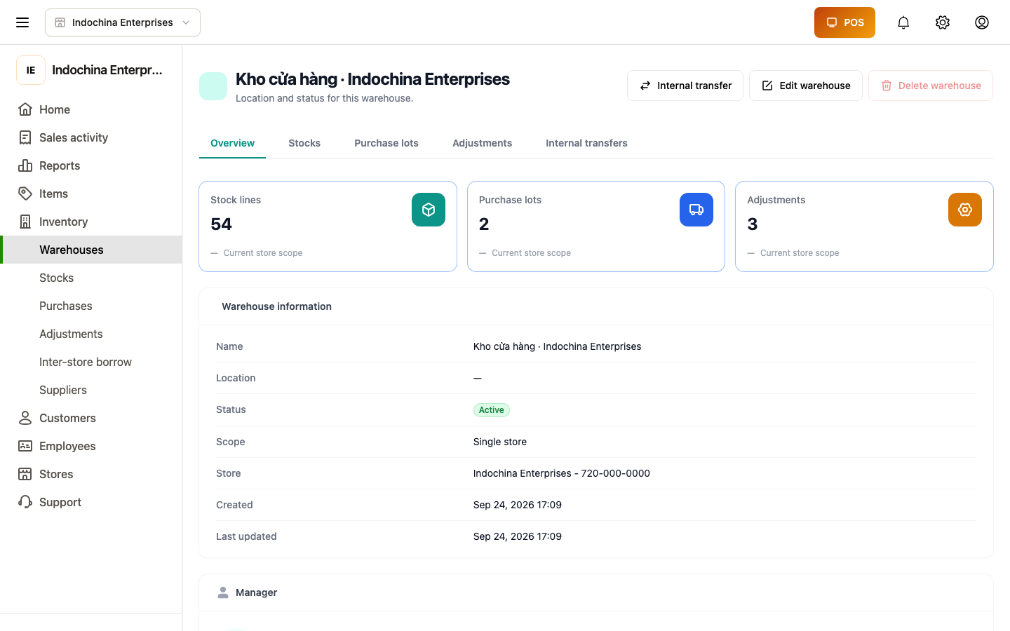This screenshot has width=1010, height=631.
Task: Open notifications bell icon
Action: click(x=903, y=22)
